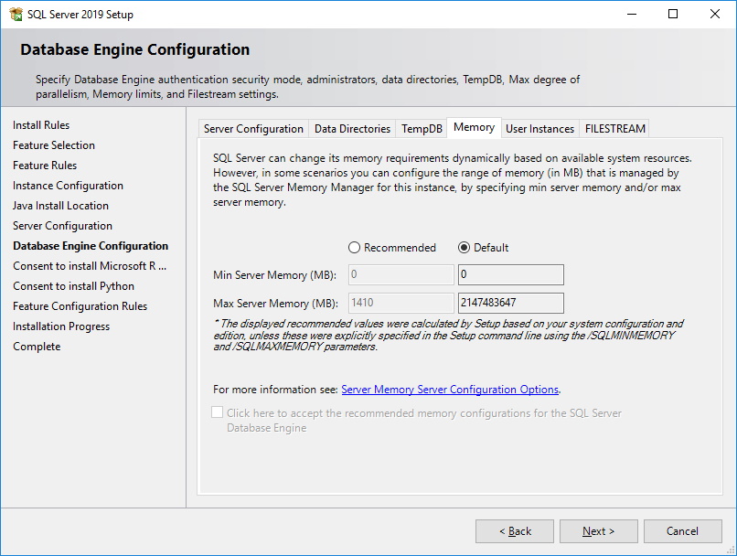The width and height of the screenshot is (737, 556).
Task: Tick the accept recommended memory configurations checkbox
Action: click(217, 412)
